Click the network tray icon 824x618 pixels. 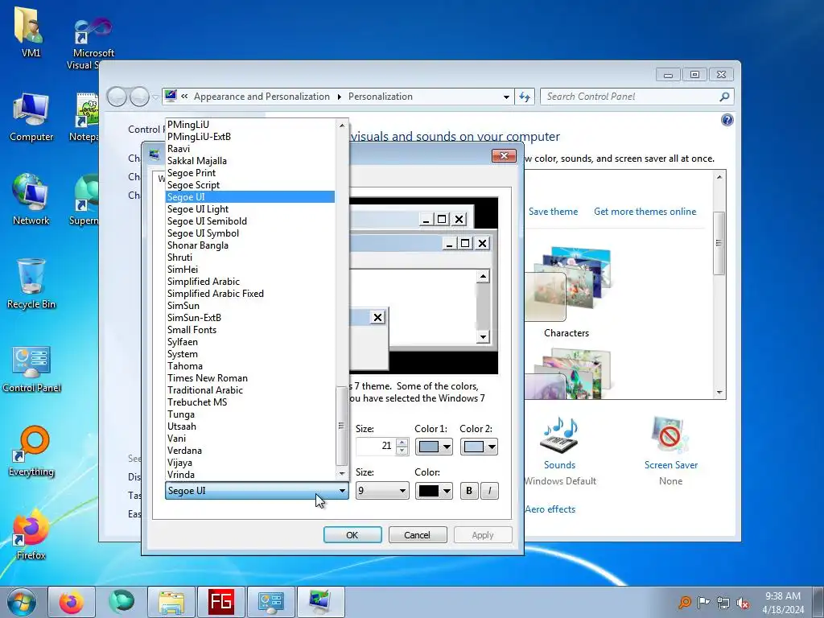723,603
